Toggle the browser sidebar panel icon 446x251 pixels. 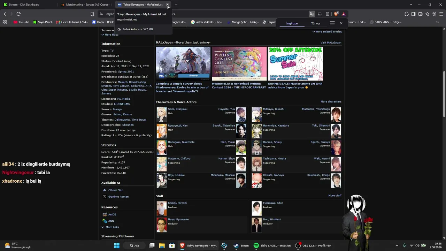tap(413, 14)
